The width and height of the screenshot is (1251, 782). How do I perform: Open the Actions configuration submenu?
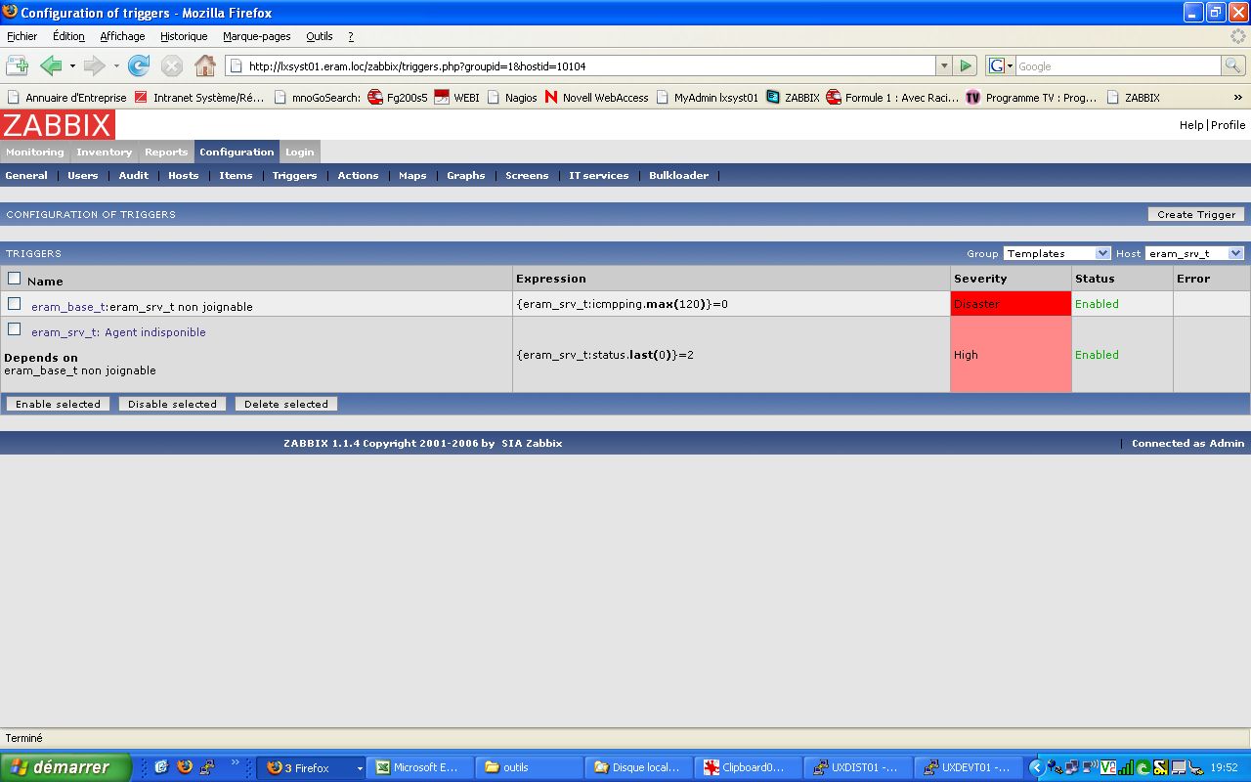[358, 176]
